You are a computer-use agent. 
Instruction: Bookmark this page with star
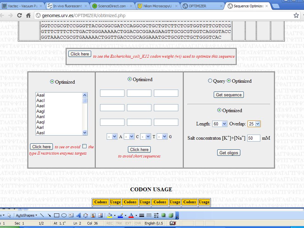click(296, 15)
